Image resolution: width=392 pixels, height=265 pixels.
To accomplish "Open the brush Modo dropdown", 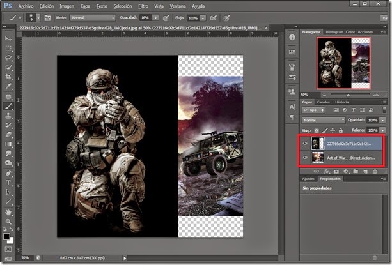I will click(93, 18).
